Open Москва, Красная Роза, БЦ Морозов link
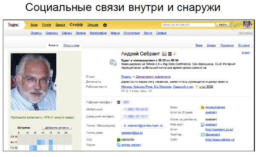This screenshot has width=256, height=157. 146,87
